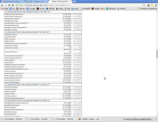This screenshot has height=122, width=158.
Task: Select the Iraq (Landline) row
Action: pyautogui.click(x=43, y=60)
